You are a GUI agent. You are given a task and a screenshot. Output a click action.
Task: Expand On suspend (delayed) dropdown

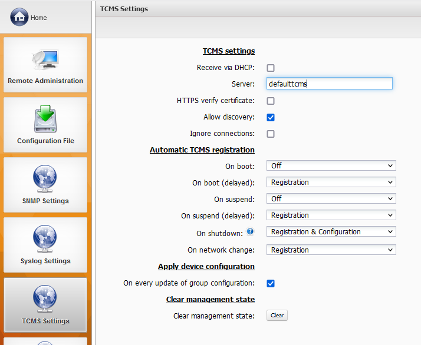pos(331,215)
